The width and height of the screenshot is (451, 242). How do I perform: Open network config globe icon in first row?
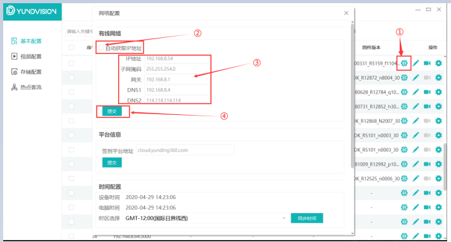(x=404, y=63)
